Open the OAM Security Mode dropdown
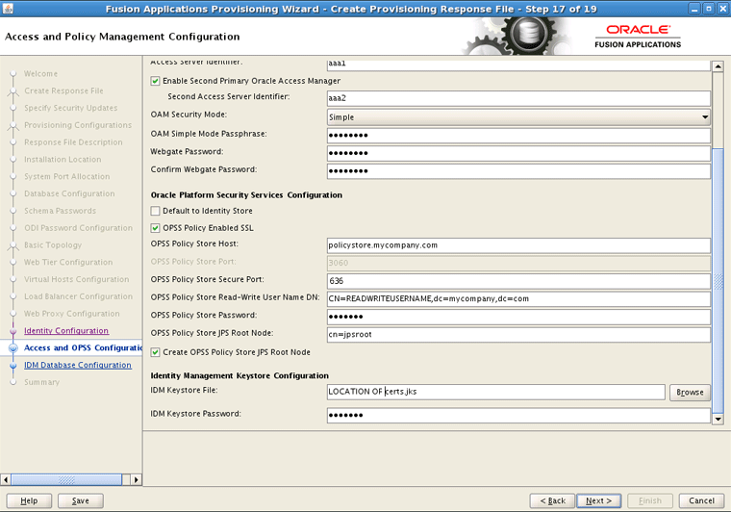 pos(518,117)
